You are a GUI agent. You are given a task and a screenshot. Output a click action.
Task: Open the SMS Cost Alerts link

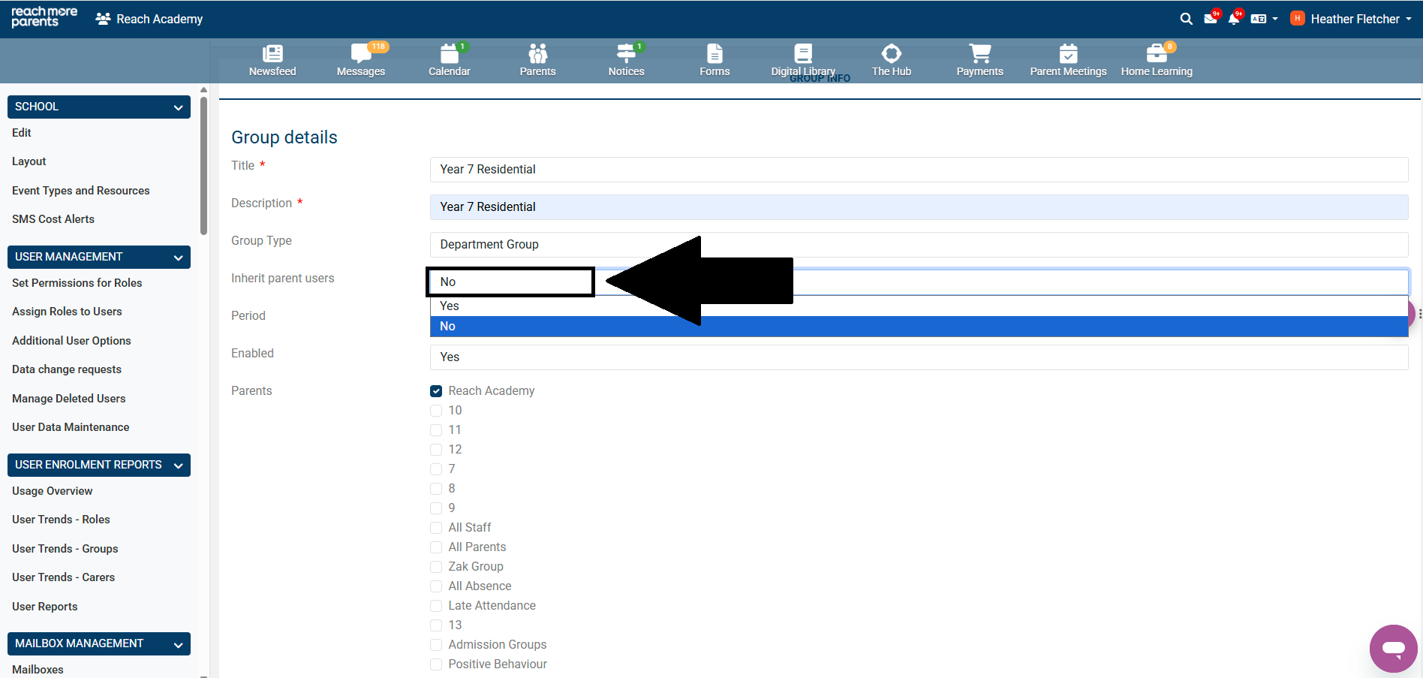(53, 219)
